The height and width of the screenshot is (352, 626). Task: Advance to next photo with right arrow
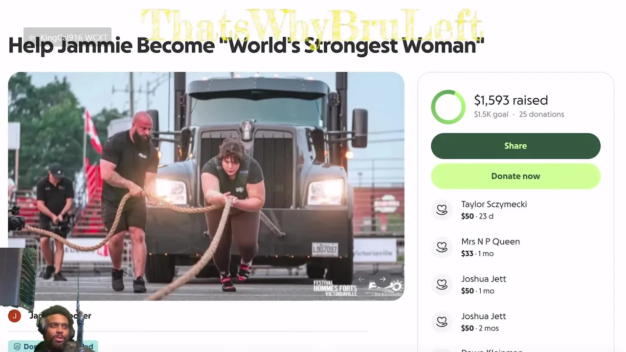point(383,279)
